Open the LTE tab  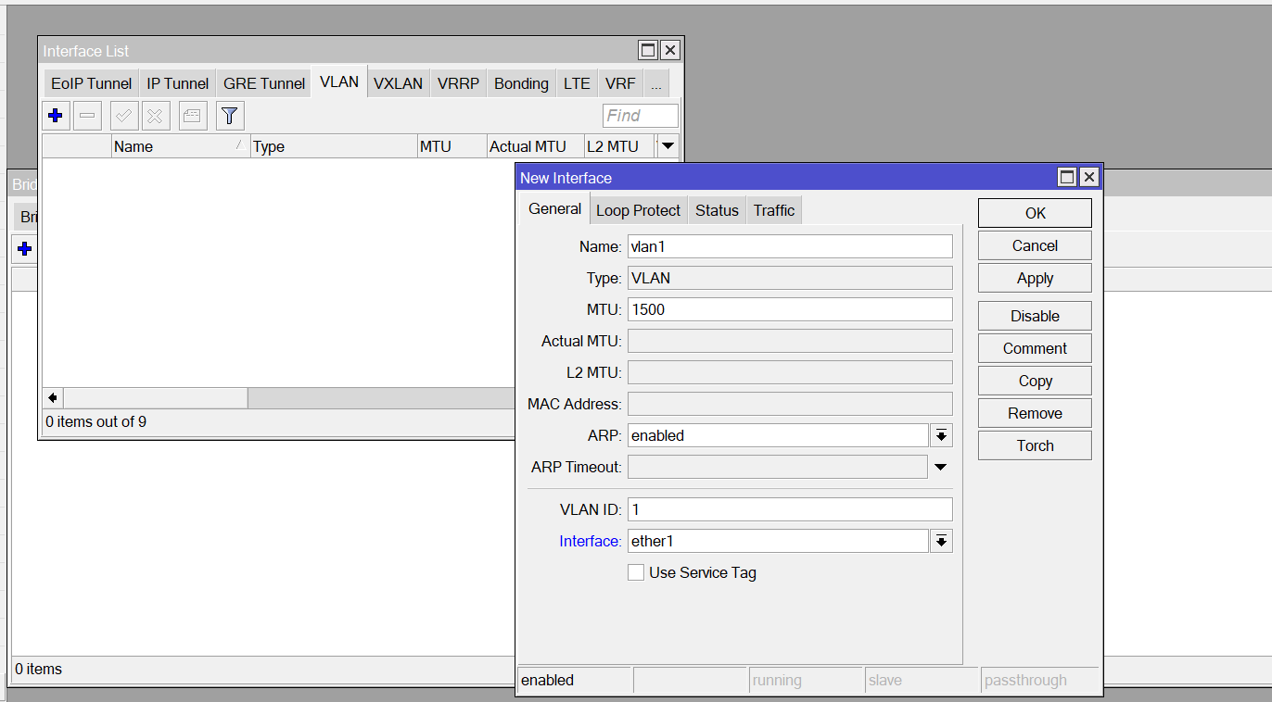(x=577, y=83)
